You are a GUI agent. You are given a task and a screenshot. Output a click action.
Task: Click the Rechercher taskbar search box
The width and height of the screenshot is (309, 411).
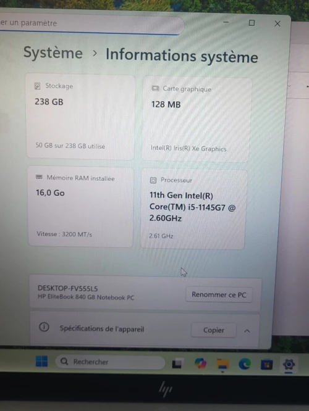pyautogui.click(x=110, y=362)
